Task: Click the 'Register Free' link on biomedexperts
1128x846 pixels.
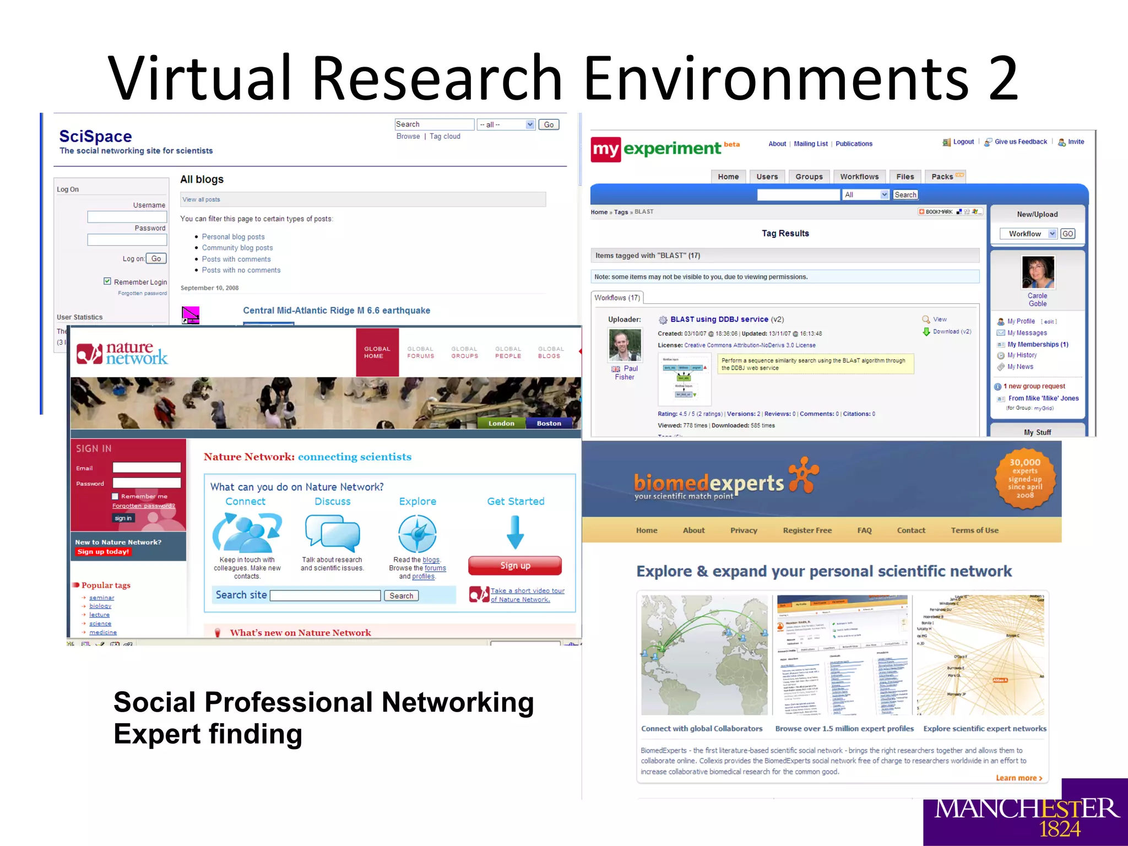Action: pyautogui.click(x=807, y=530)
